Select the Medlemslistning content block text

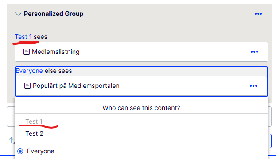click(x=56, y=52)
